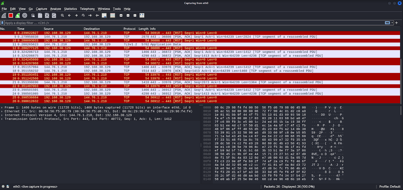Sort by the Protocol column header
Viewport: 403px width, 190px height.
(130, 29)
